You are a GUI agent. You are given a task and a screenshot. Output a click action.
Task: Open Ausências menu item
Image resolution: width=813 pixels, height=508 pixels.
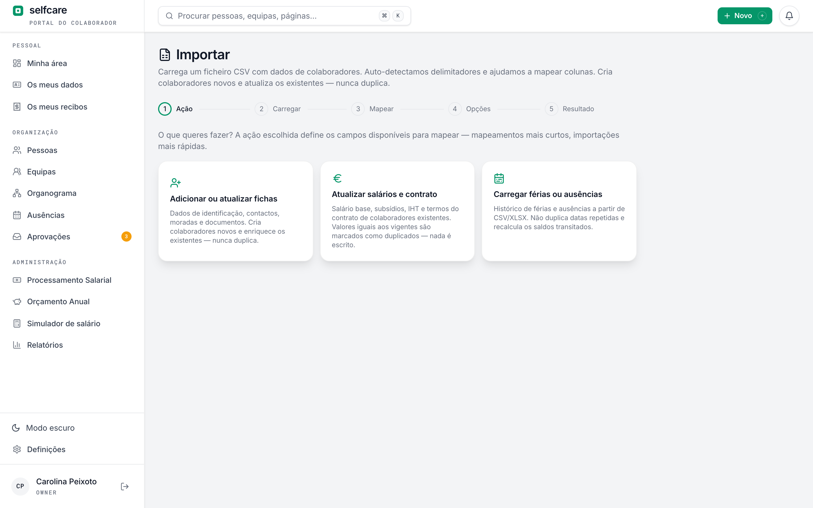coord(72,215)
